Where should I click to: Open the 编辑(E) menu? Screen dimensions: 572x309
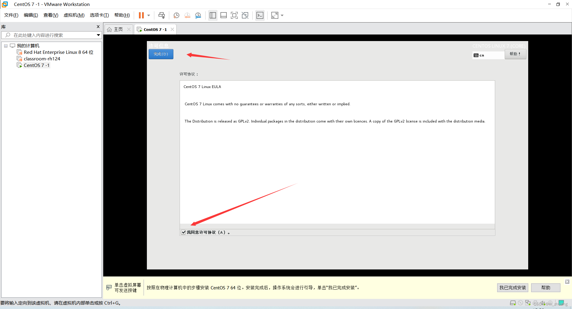[31, 15]
